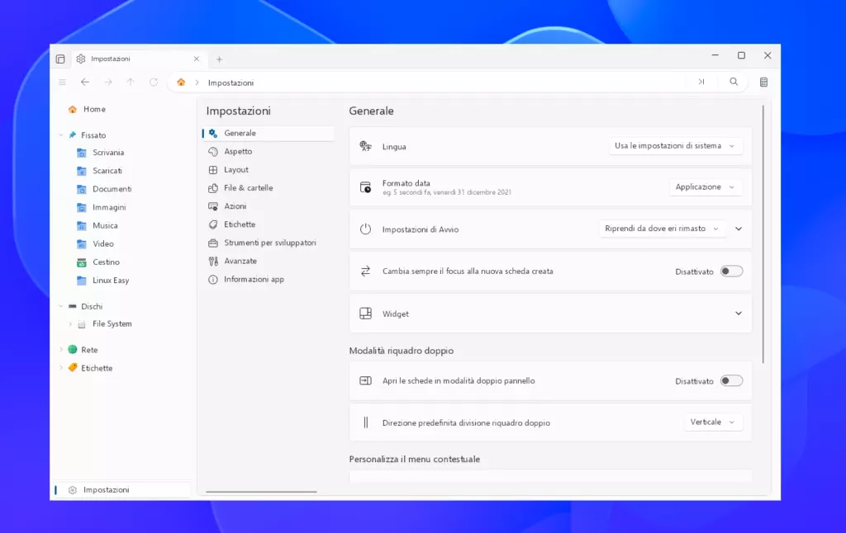Click the Scrivania folder icon
846x533 pixels.
point(82,153)
